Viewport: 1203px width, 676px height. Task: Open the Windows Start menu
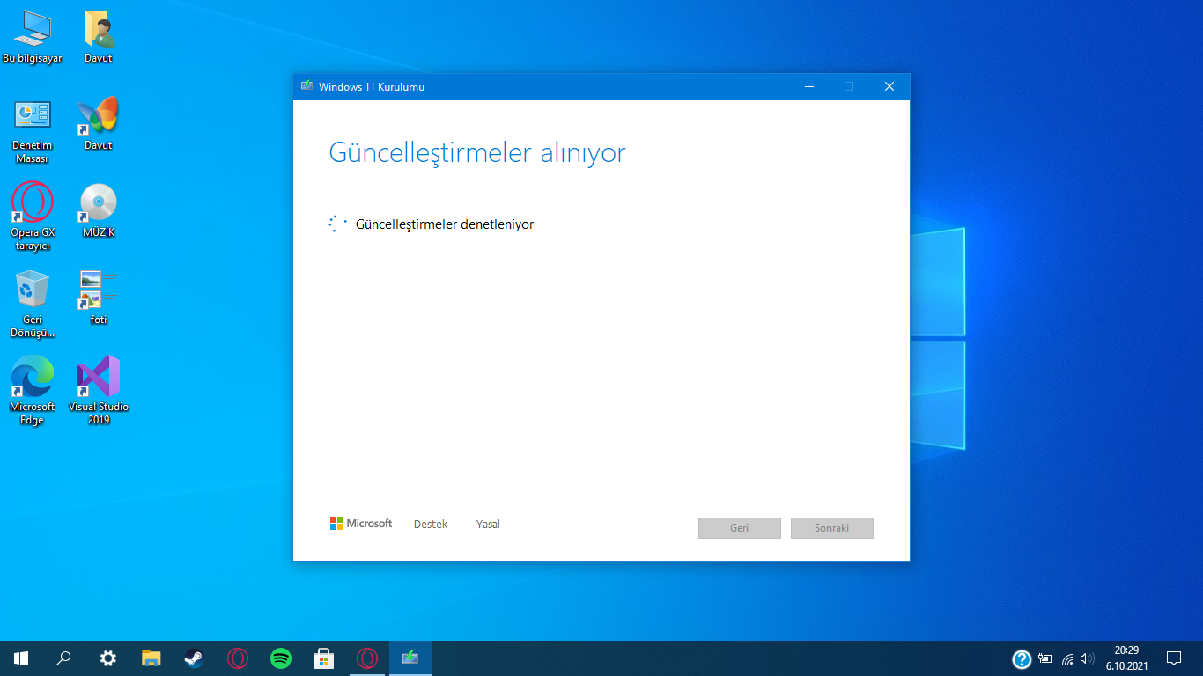point(21,658)
